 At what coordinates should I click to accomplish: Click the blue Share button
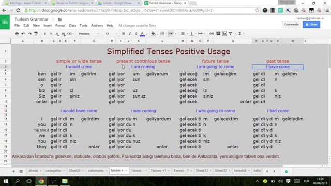point(311,24)
